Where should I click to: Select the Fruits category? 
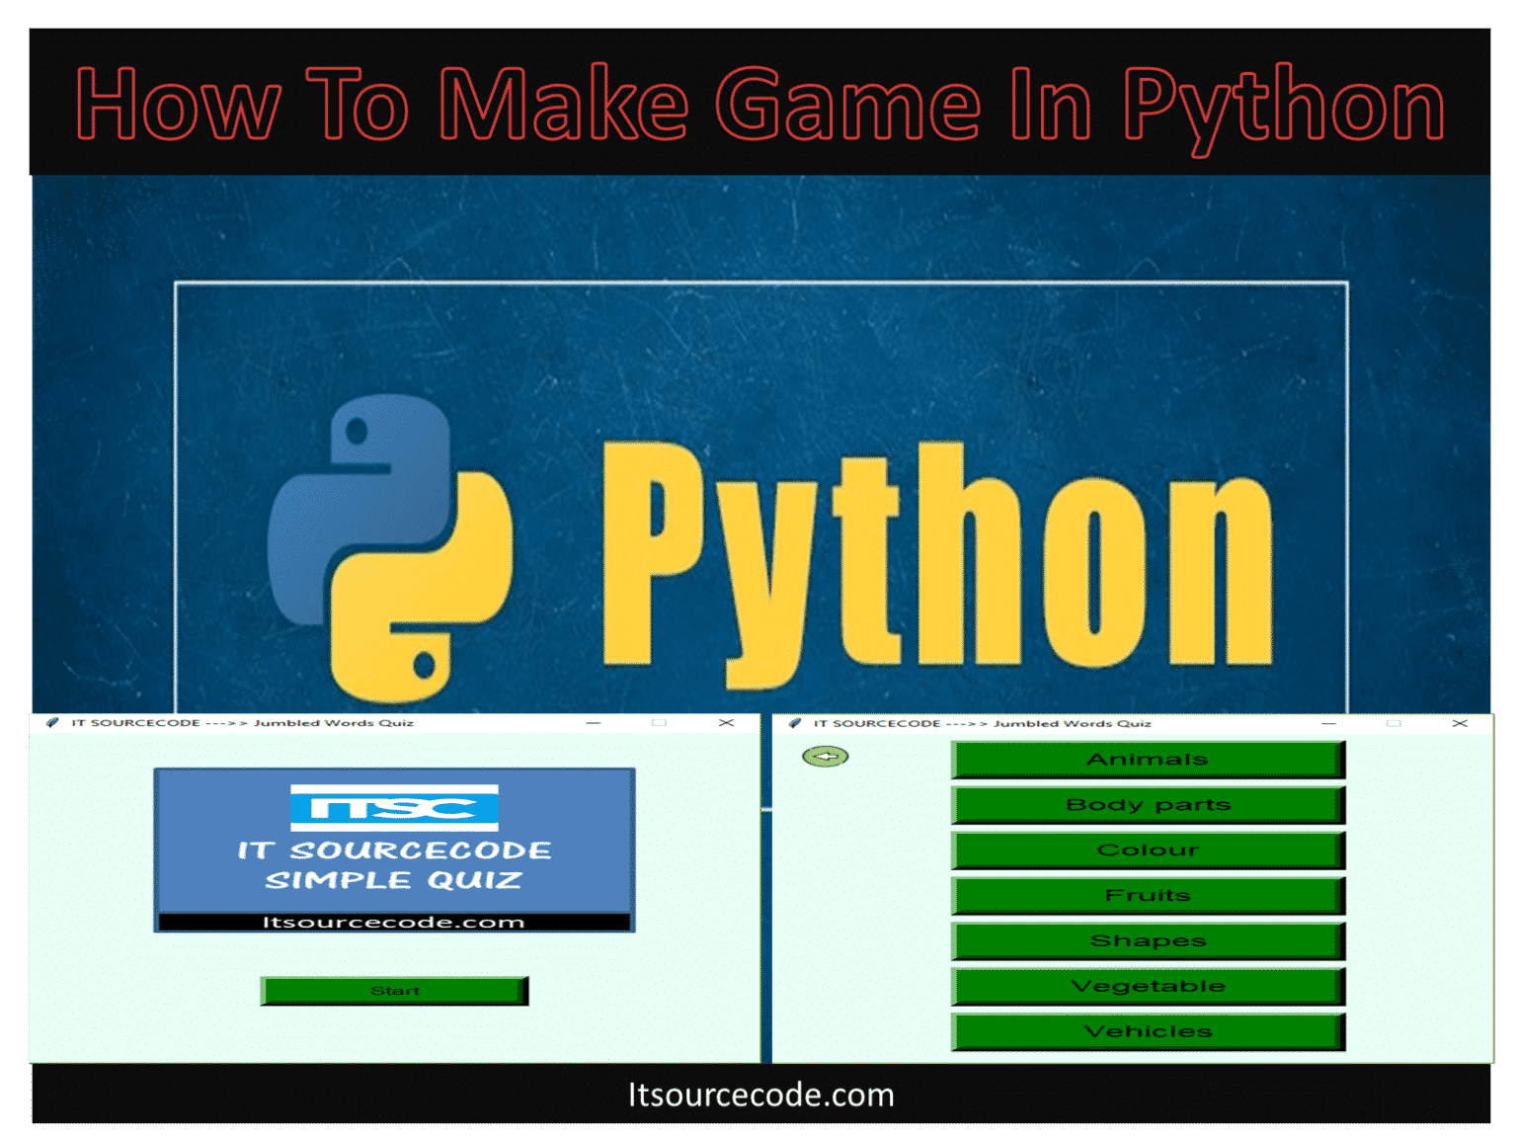pyautogui.click(x=1148, y=894)
